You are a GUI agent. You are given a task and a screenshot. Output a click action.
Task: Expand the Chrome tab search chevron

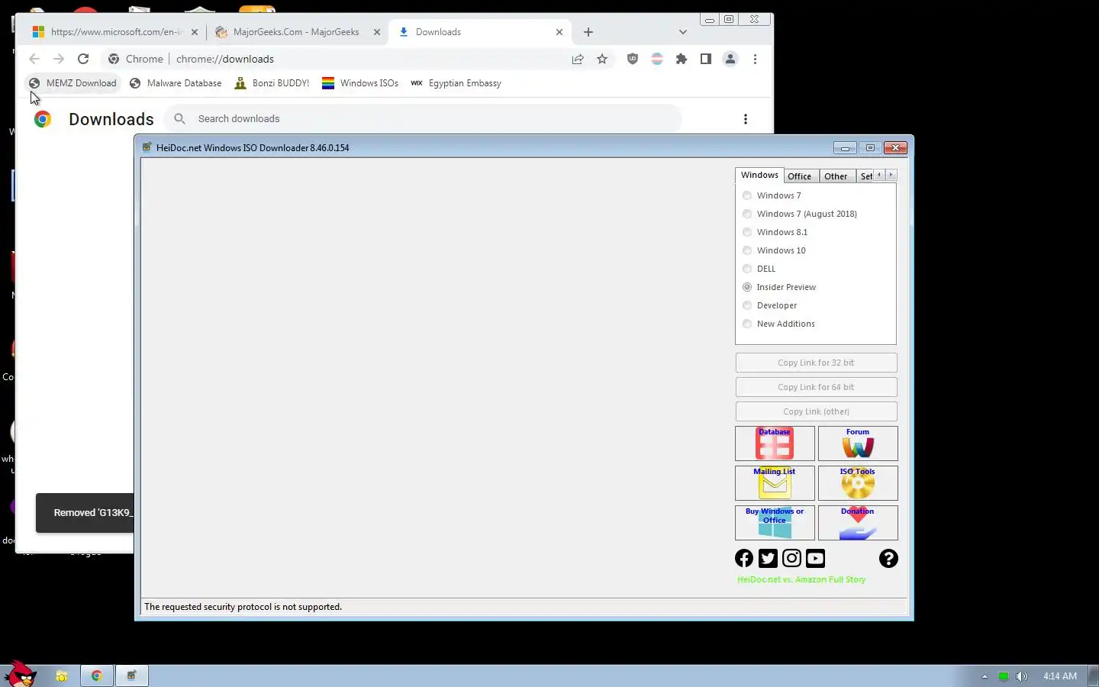(x=683, y=32)
